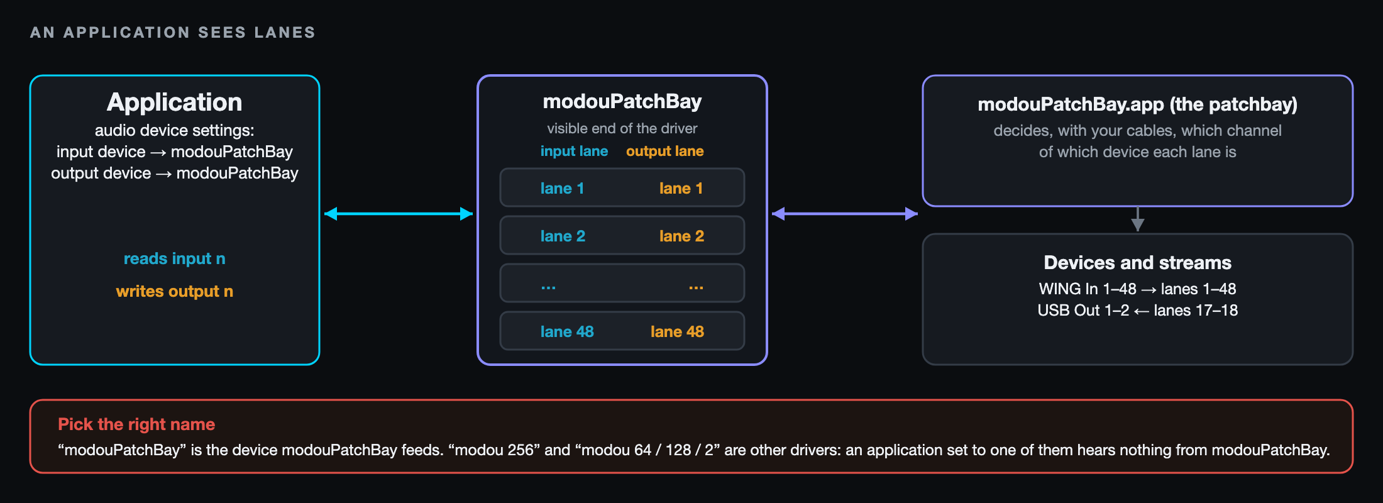Click the orange output 'lane 2' cell
The height and width of the screenshot is (503, 1383).
[682, 236]
